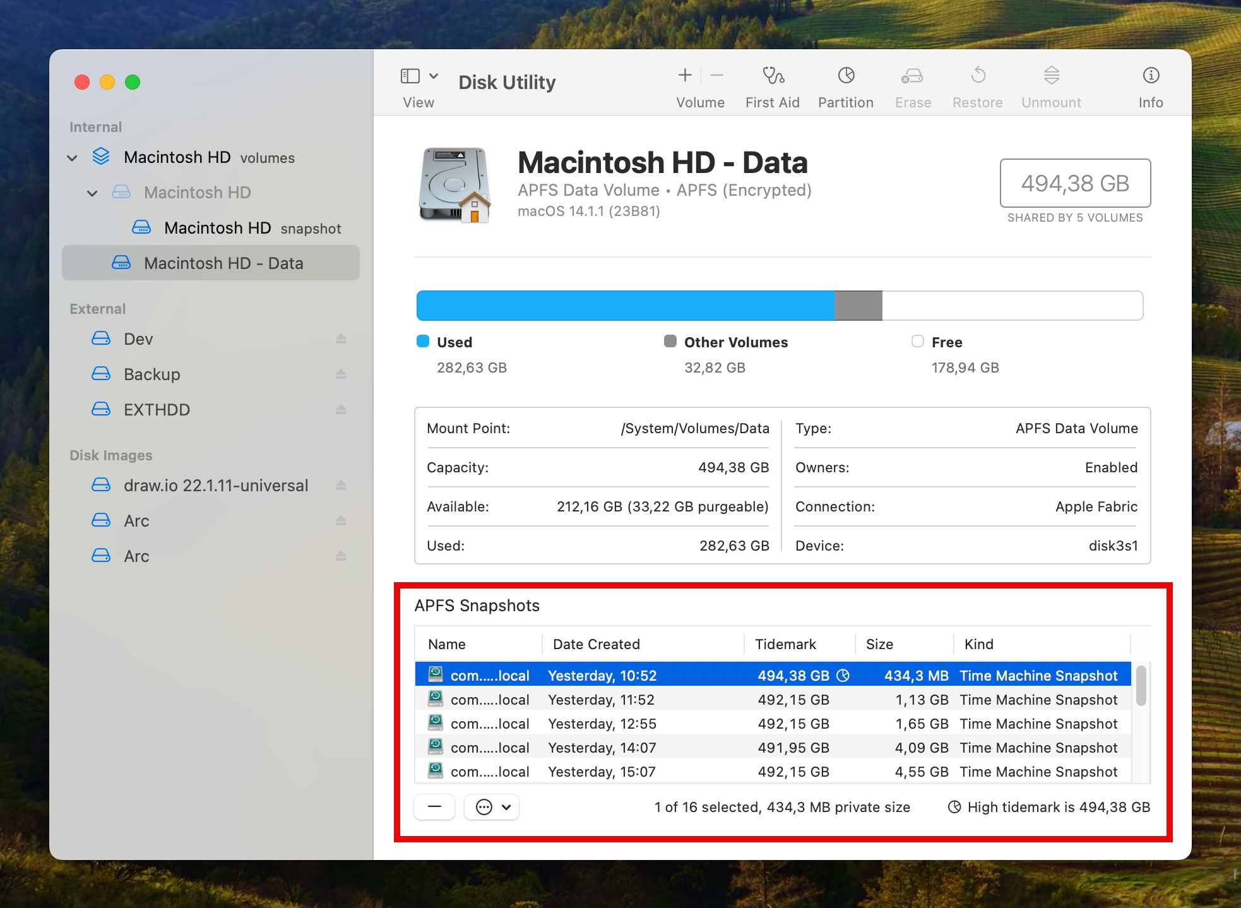Collapse the Macintosh HD subtree chevron
The width and height of the screenshot is (1241, 908).
tap(92, 193)
